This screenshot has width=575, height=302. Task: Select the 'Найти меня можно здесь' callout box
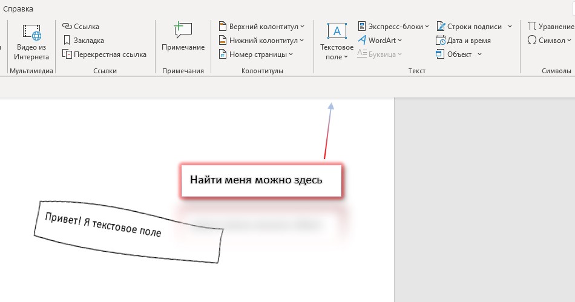(260, 180)
